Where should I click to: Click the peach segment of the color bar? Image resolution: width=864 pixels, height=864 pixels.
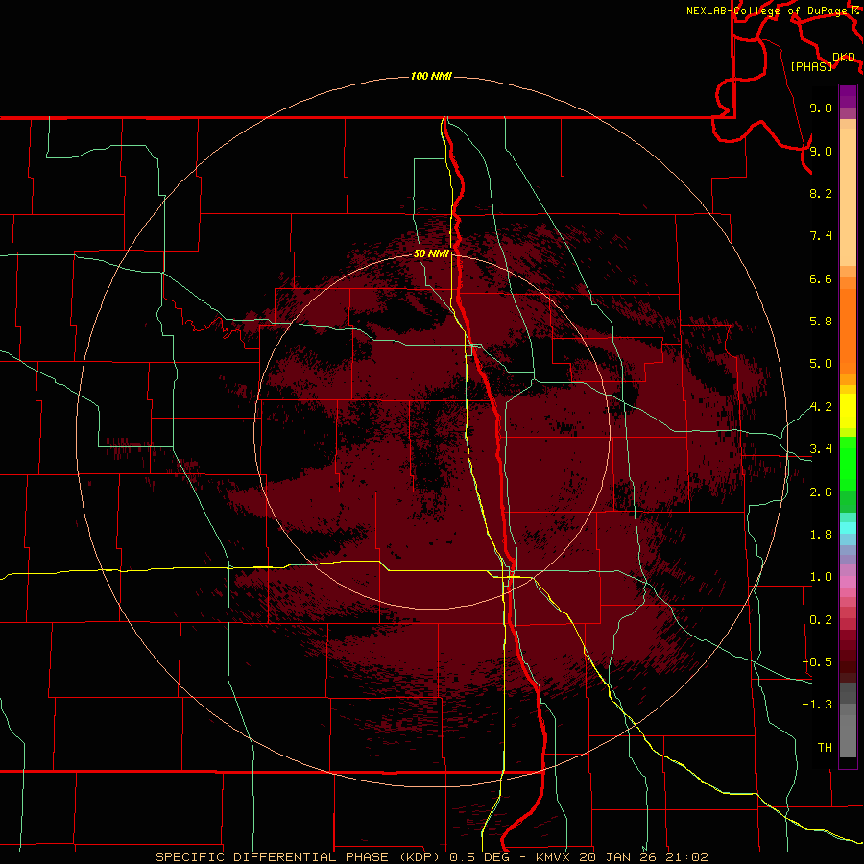848,197
